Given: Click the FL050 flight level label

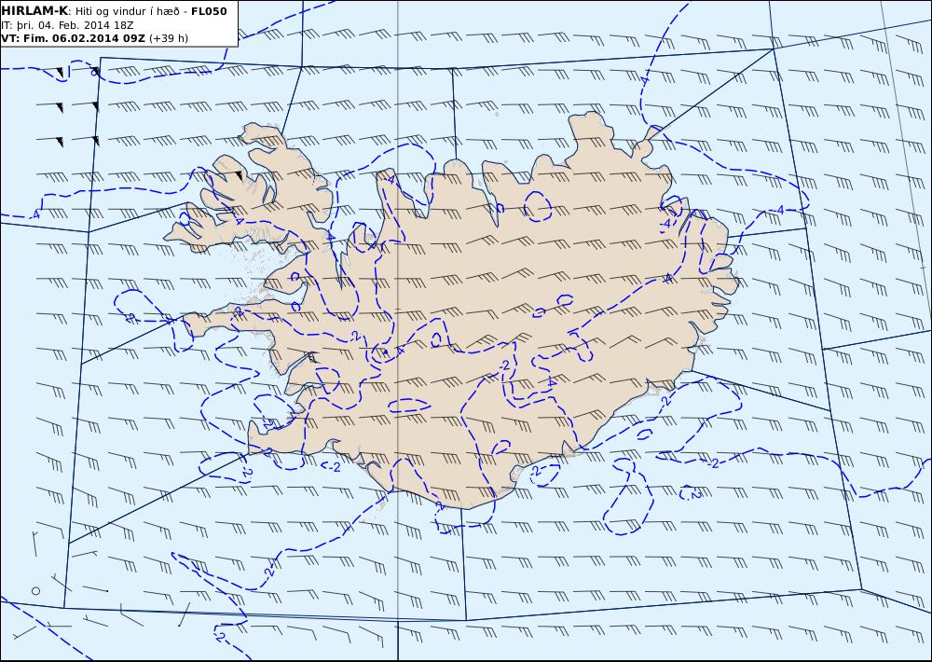Looking at the screenshot, I should point(209,11).
